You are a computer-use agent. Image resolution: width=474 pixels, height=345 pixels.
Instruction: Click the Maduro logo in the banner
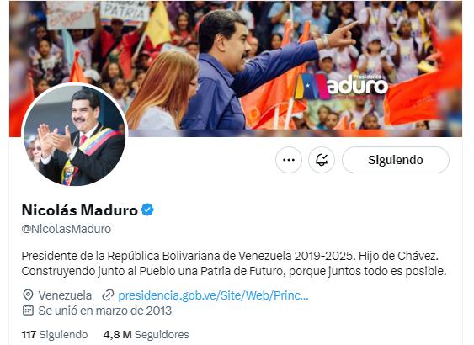coord(341,87)
